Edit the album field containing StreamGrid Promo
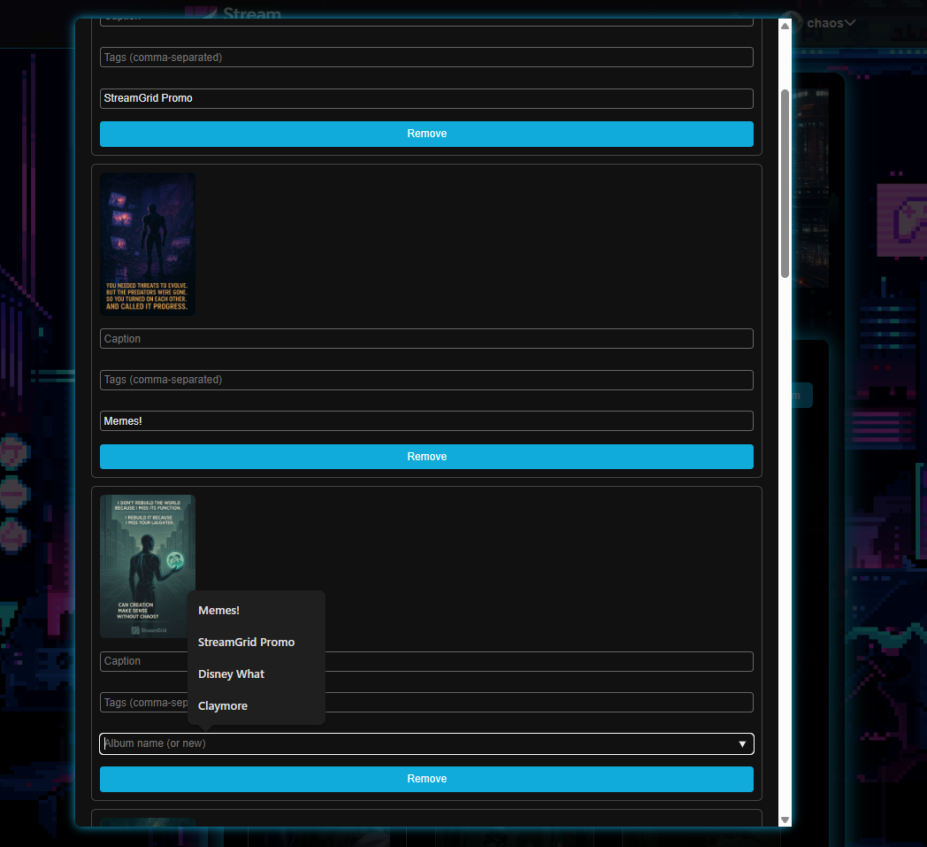The height and width of the screenshot is (847, 927). point(426,98)
